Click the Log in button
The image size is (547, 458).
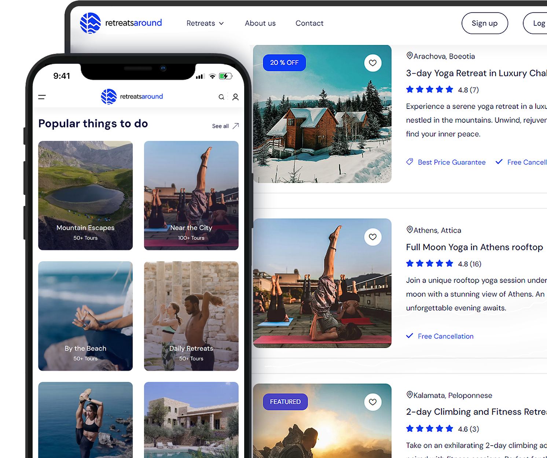point(536,23)
